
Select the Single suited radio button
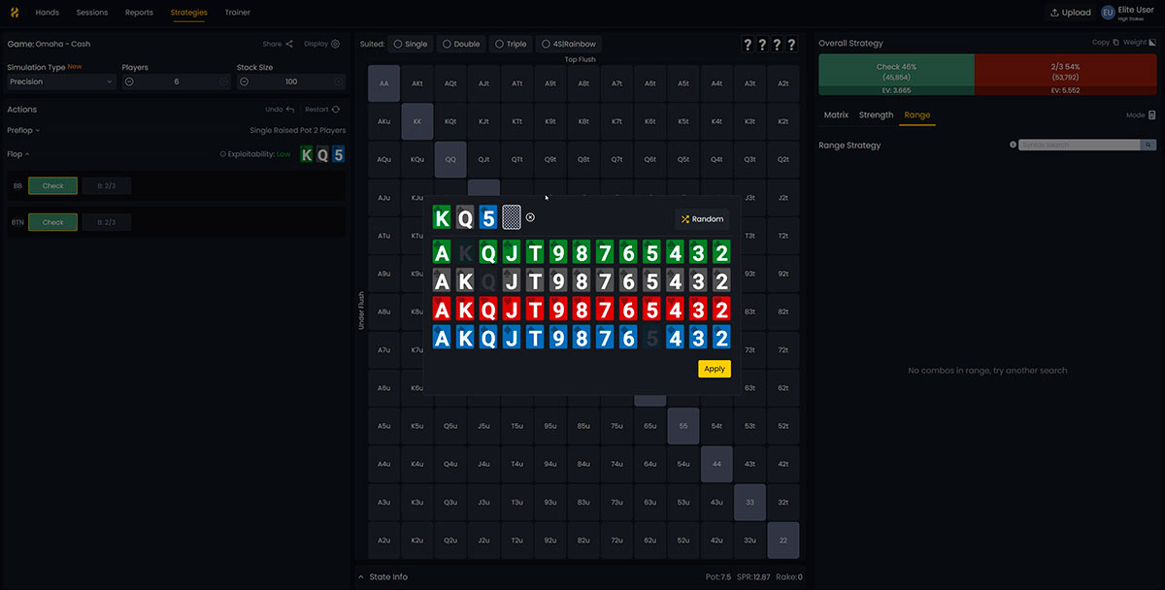click(x=398, y=44)
